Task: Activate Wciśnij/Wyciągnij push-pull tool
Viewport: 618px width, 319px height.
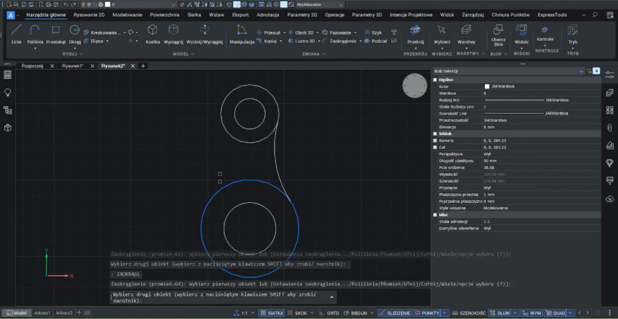Action: point(205,34)
